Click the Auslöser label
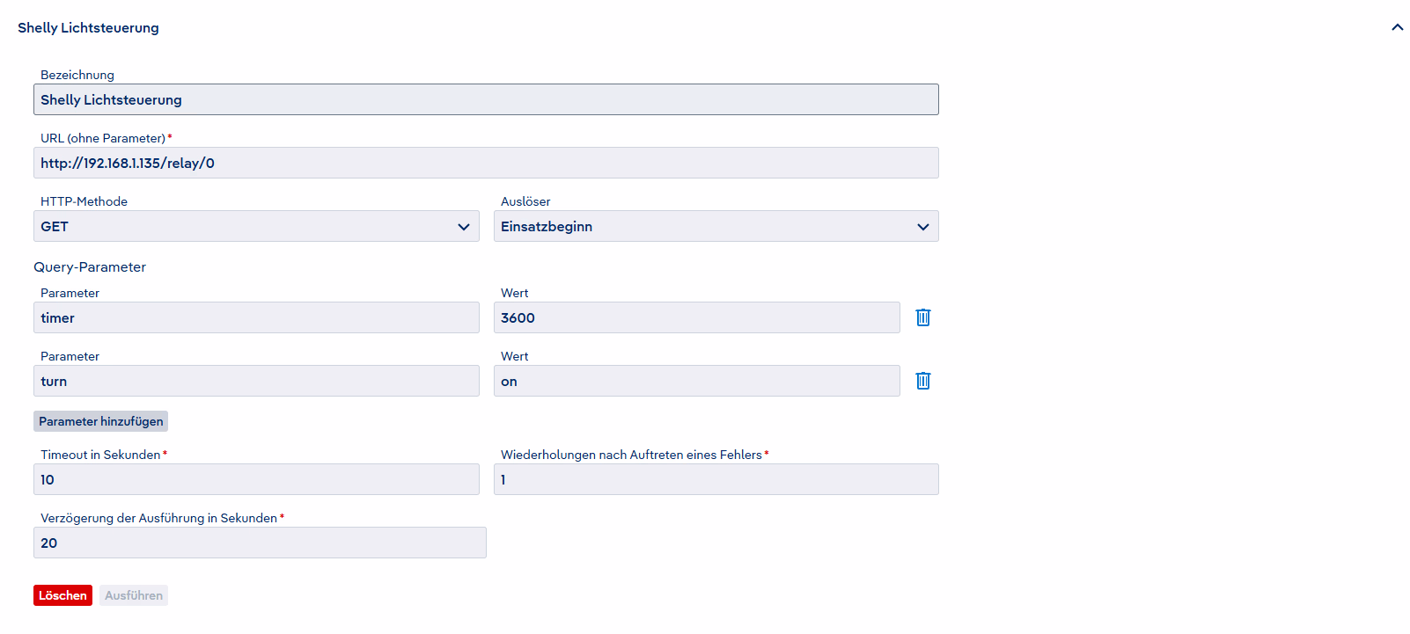Viewport: 1410px width, 634px height. click(525, 201)
